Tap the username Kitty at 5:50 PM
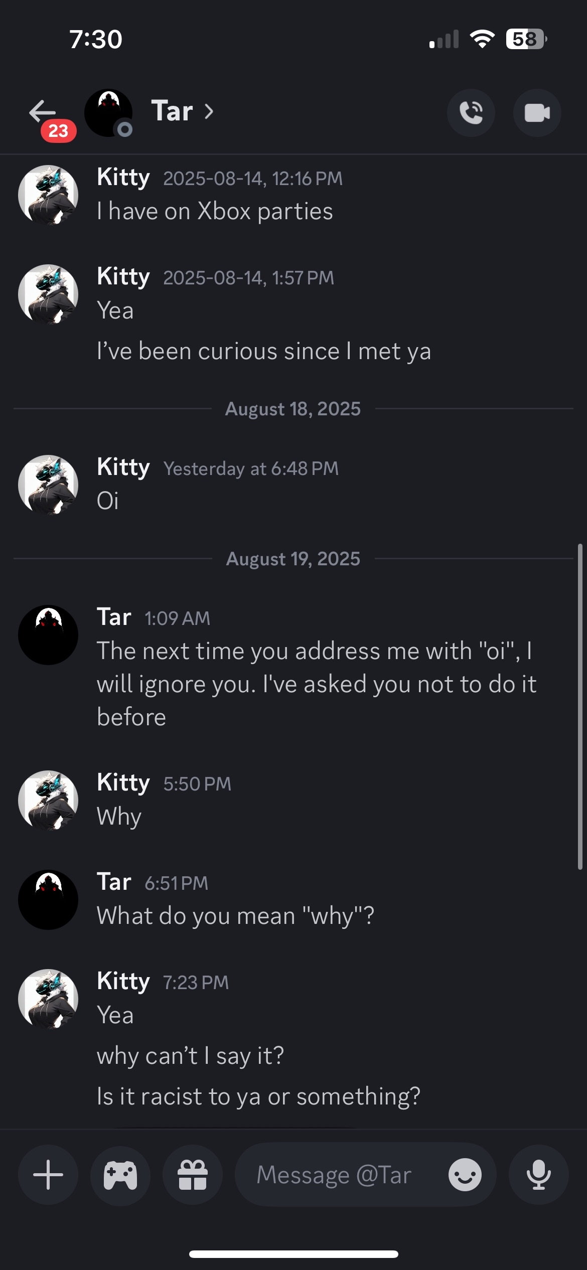This screenshot has width=587, height=1270. pos(123,782)
